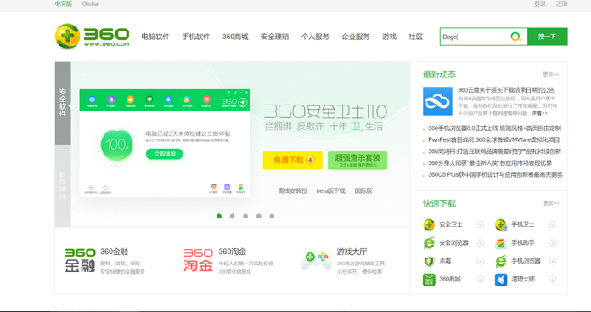The width and height of the screenshot is (591, 312).
Task: Open the 电脑软件 menu
Action: coord(155,37)
